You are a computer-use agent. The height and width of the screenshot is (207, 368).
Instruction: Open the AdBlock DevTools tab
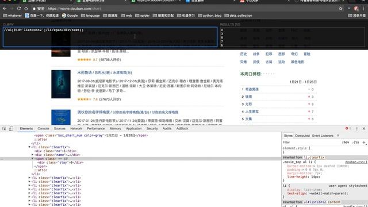[182, 128]
